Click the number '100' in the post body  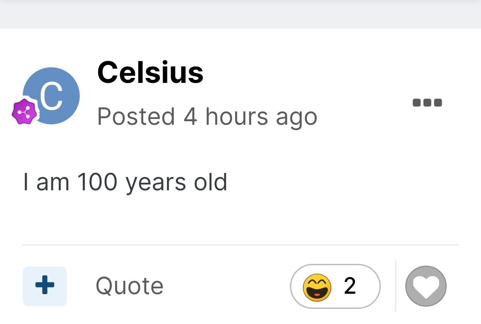coord(97,182)
